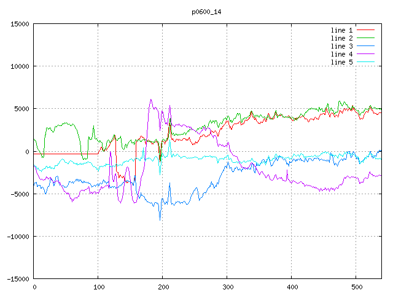Screen dimensions: 393x295
Task: Click the -5000 y-axis tick label
Action: pos(19,194)
